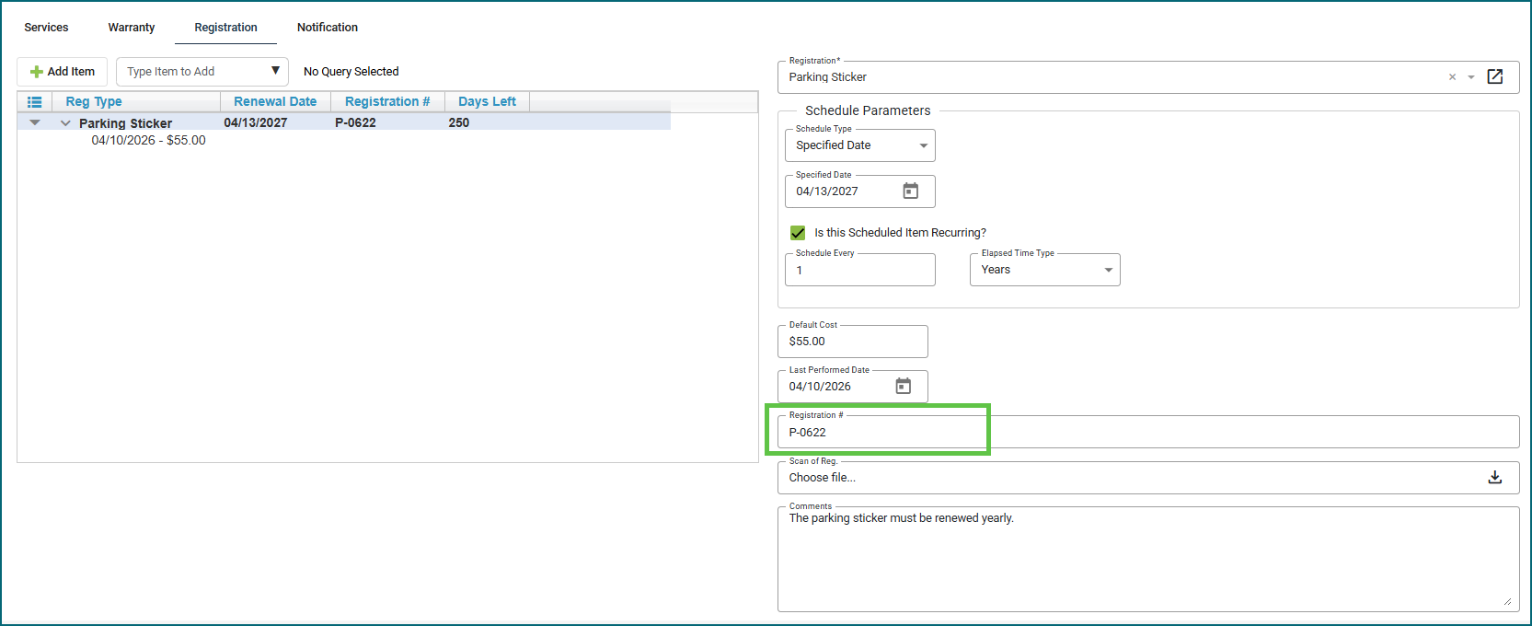This screenshot has height=626, width=1532.
Task: Open the Notification tab
Action: point(328,28)
